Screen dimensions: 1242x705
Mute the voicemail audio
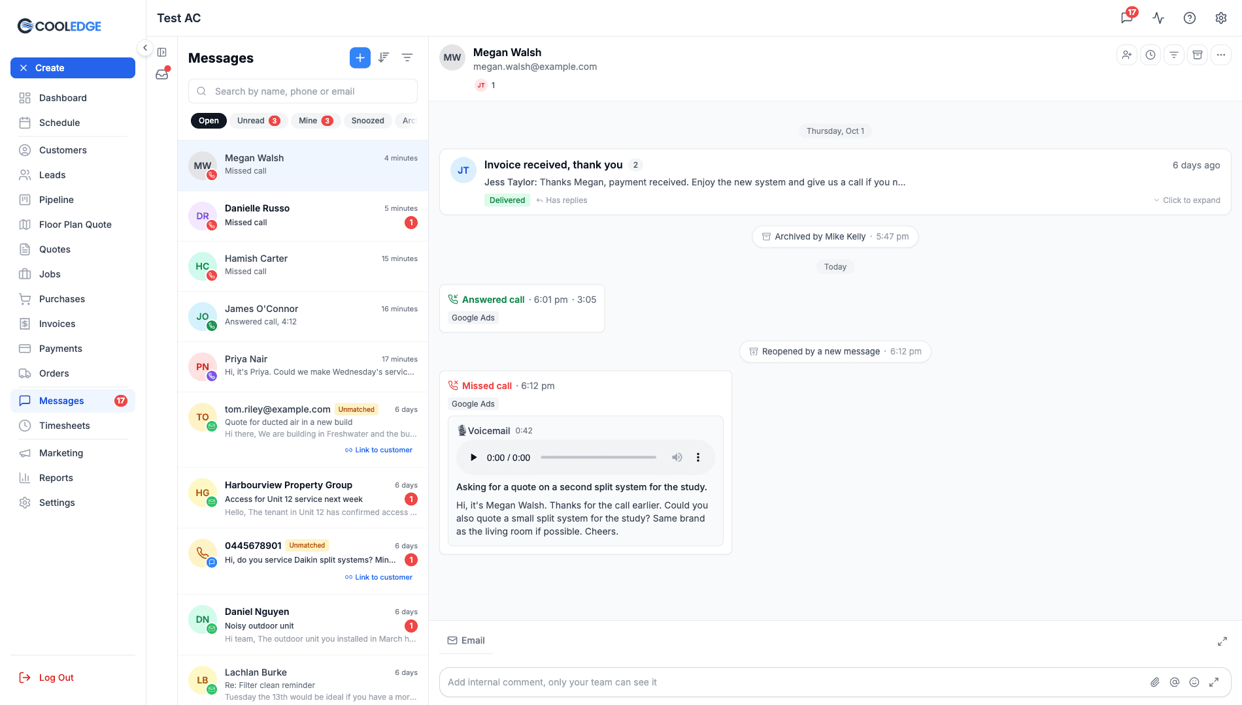click(x=677, y=458)
